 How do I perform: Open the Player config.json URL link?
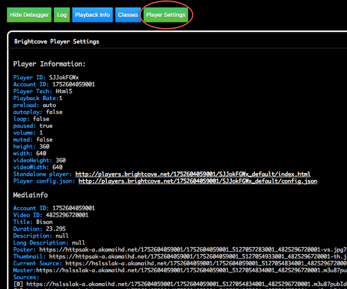tap(198, 181)
